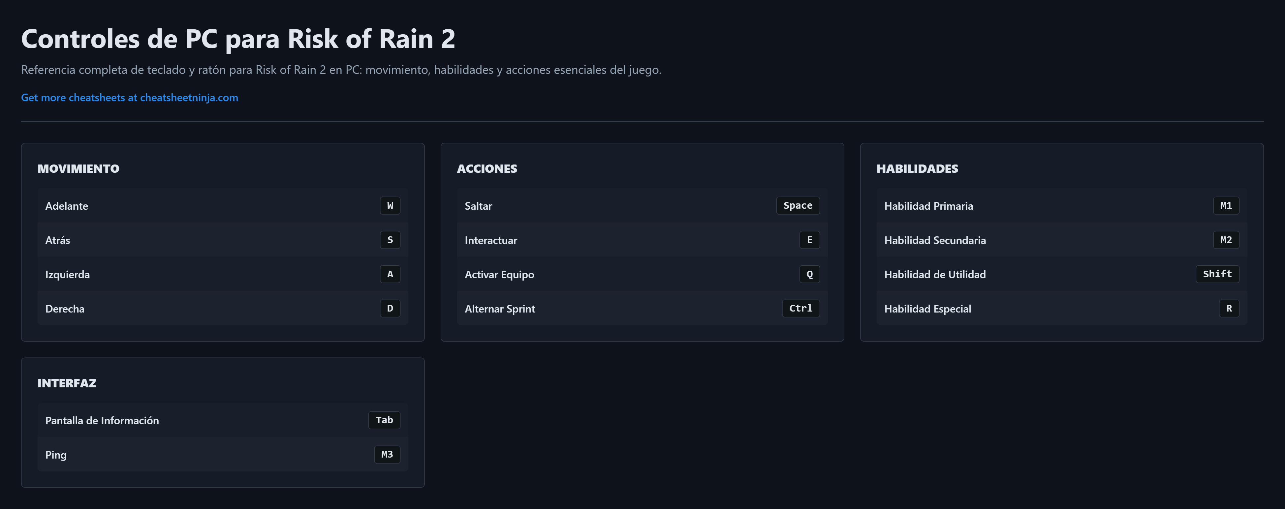Click the Tab key badge
1285x509 pixels.
click(x=384, y=420)
